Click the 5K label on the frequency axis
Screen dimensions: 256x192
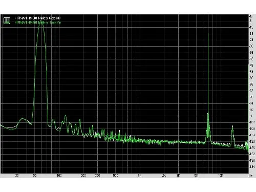point(196,176)
